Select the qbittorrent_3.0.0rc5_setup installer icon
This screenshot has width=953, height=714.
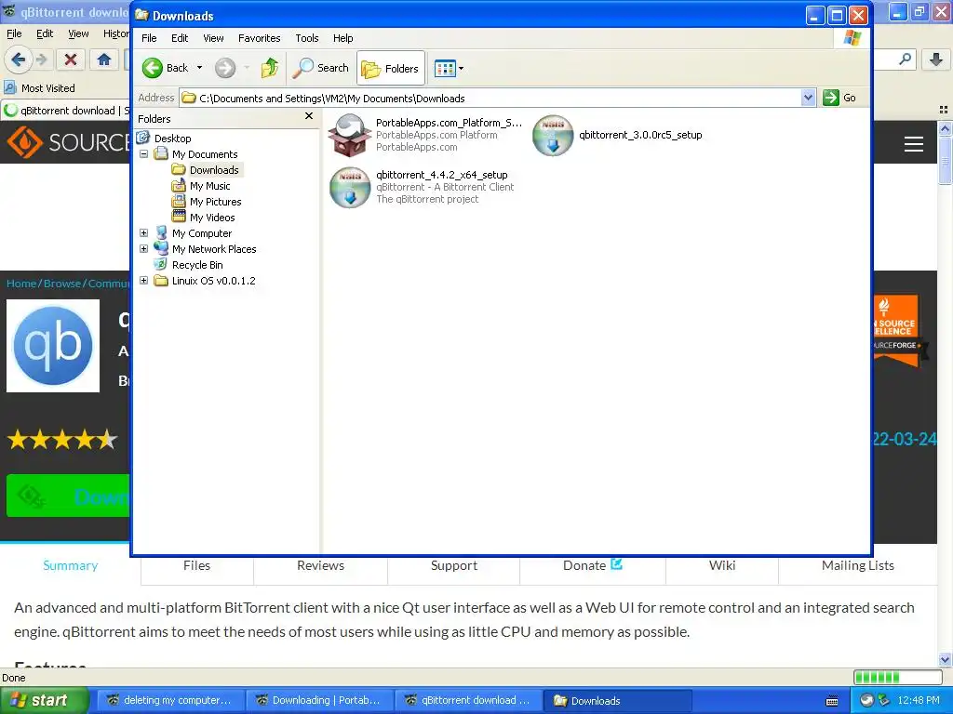tap(553, 135)
